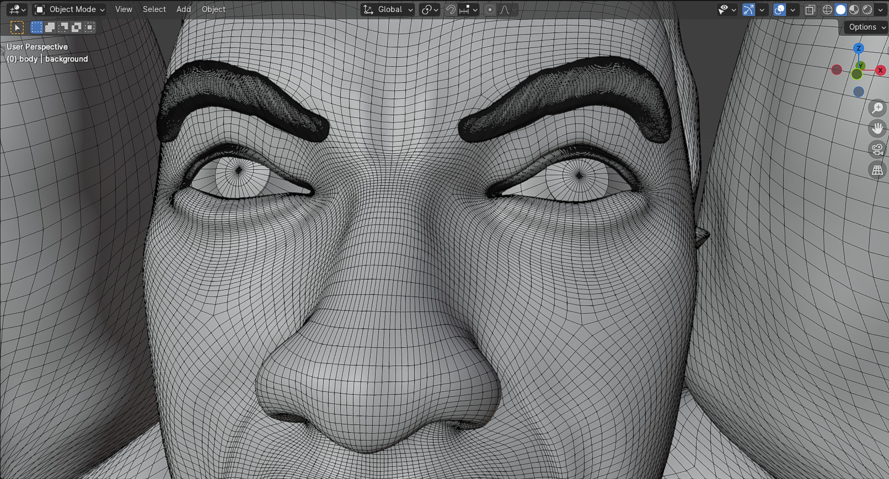Click the Zoom view magnifier icon
Screen dimensions: 889x479
[877, 108]
